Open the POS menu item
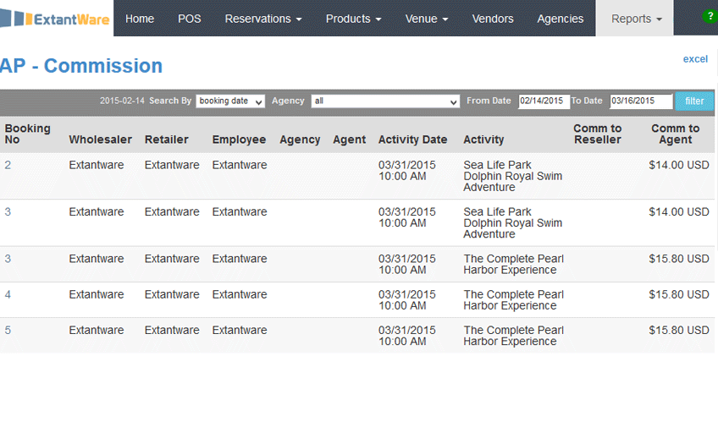The width and height of the screenshot is (718, 422). tap(190, 19)
